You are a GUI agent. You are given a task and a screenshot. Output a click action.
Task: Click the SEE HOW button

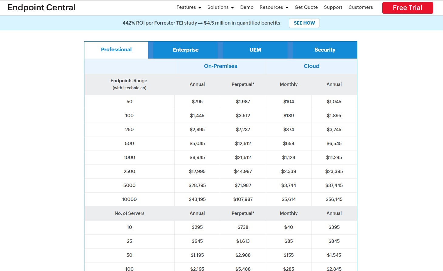pyautogui.click(x=304, y=23)
